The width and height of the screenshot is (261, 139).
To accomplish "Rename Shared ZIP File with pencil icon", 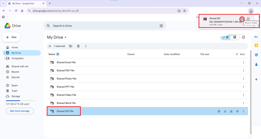I will coord(231,111).
